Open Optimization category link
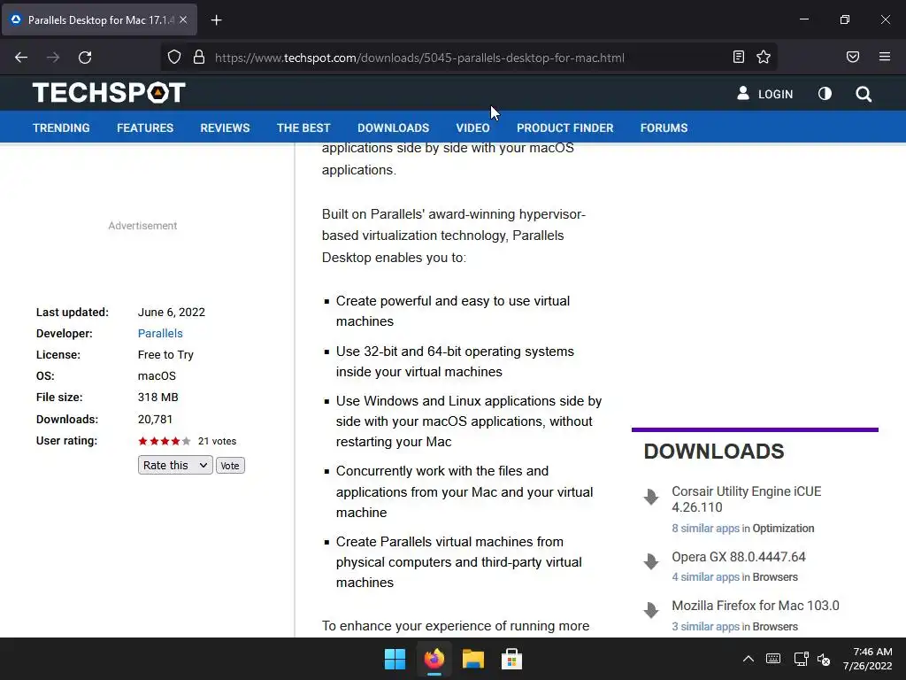 783,528
